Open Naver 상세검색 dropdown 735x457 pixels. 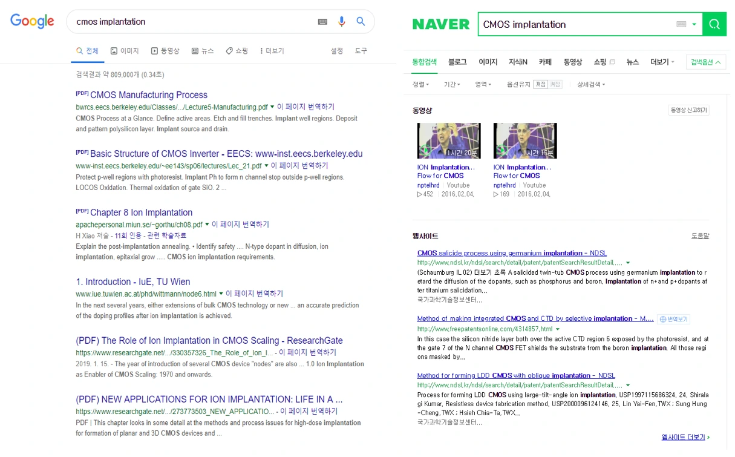pos(591,84)
